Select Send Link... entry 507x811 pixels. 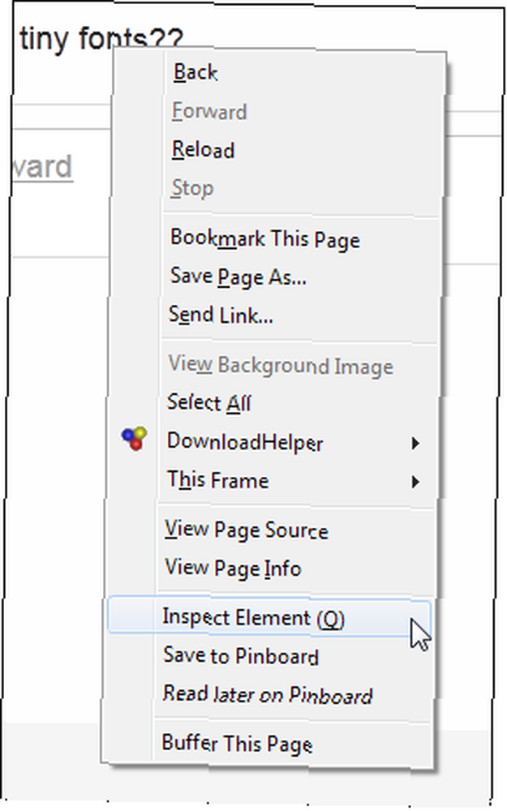[x=221, y=315]
